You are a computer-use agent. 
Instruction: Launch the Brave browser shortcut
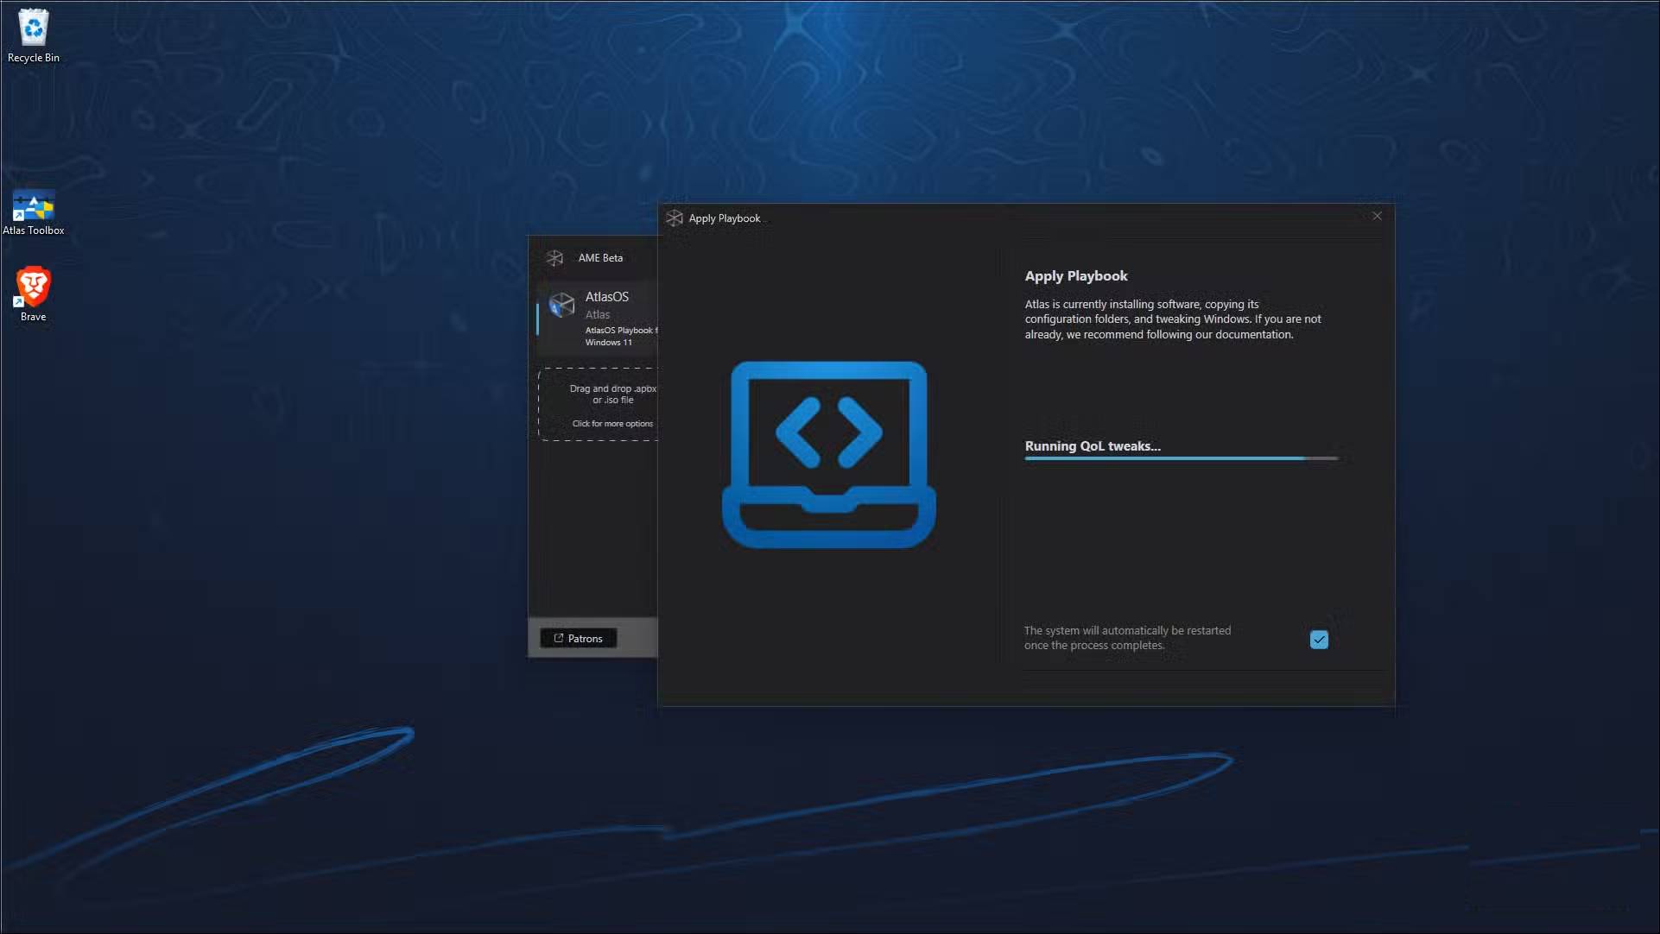pyautogui.click(x=33, y=287)
